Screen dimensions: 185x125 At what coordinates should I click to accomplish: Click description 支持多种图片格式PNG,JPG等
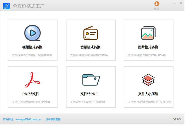[147, 55]
